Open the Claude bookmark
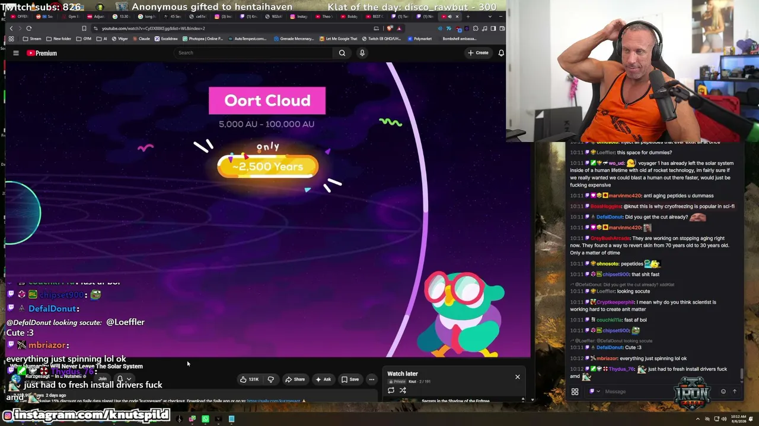Screen dimensions: 759x426 click(141, 39)
